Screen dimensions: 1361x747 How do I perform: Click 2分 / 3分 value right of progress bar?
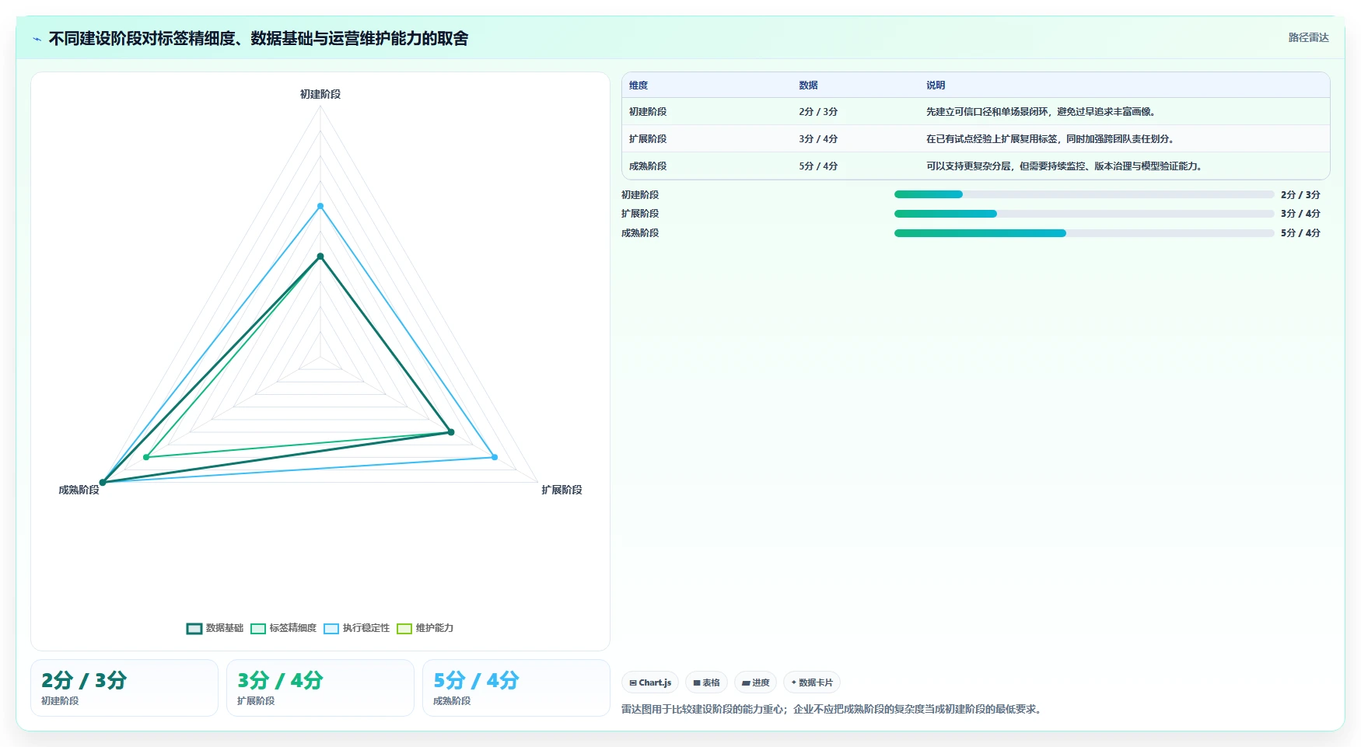coord(1300,195)
